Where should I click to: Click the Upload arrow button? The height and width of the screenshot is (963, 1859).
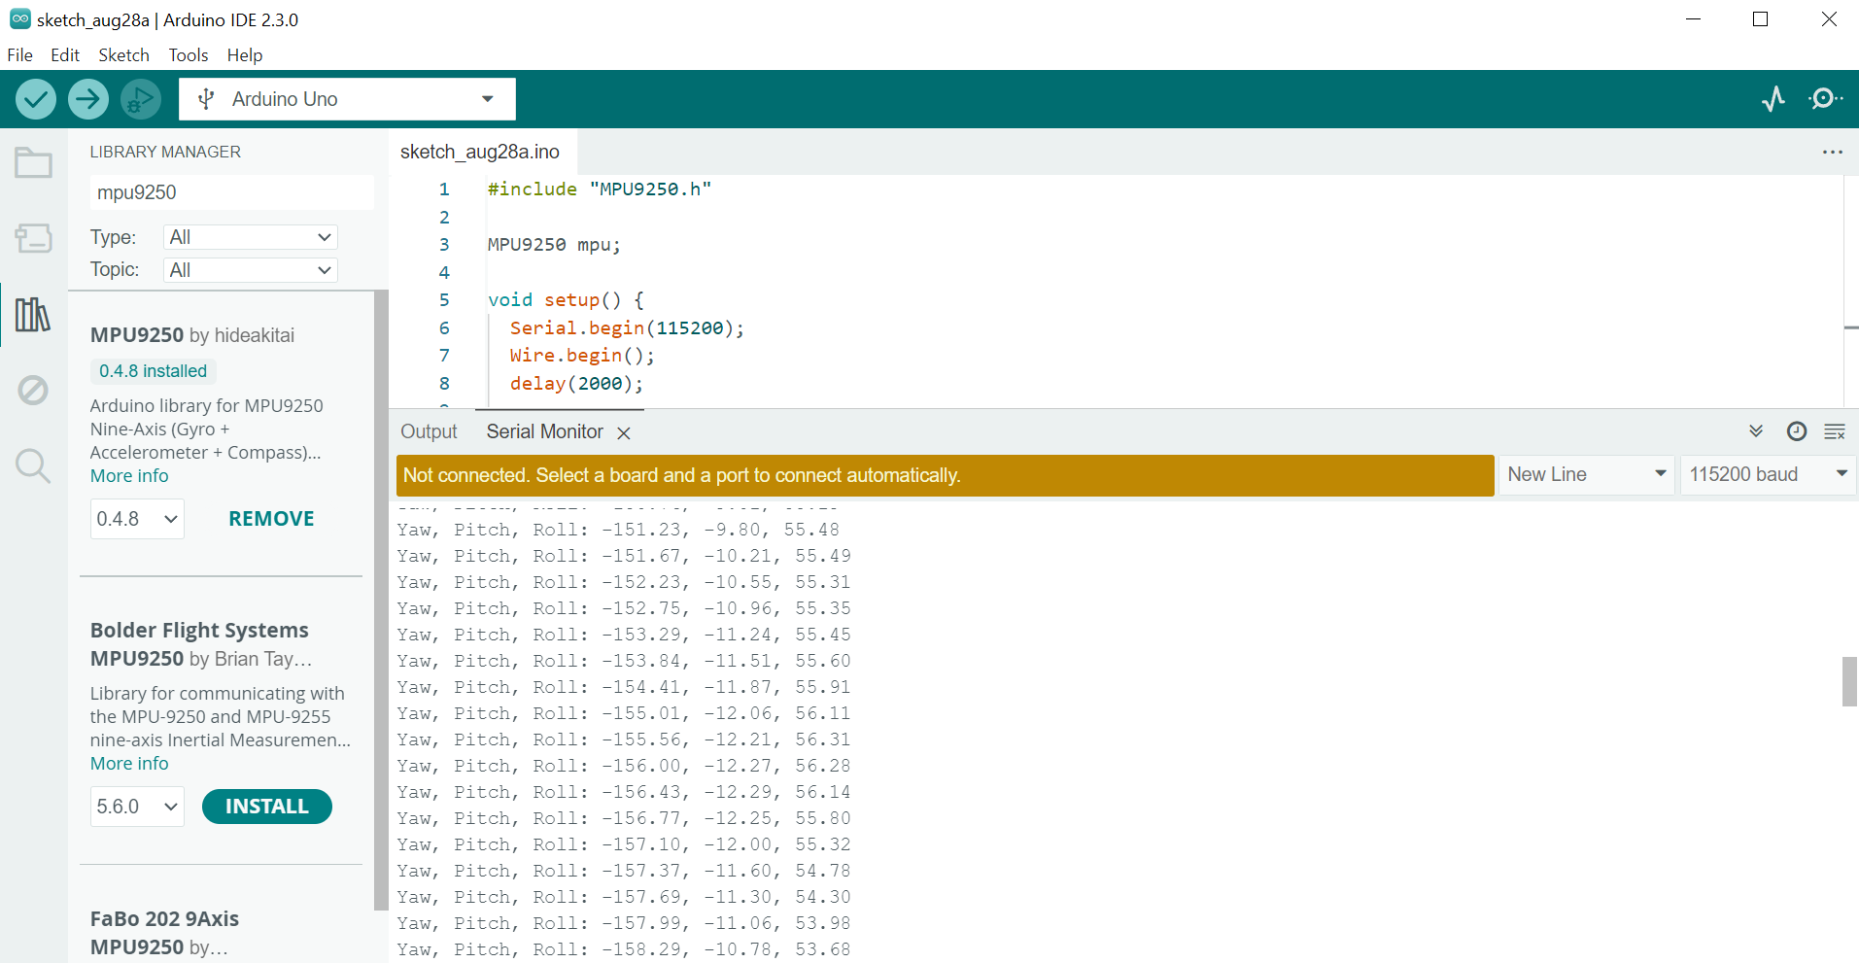[x=88, y=99]
